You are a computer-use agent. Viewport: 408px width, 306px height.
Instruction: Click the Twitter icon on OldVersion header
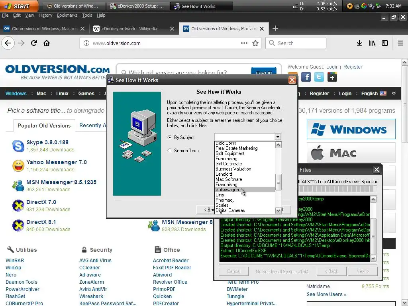point(319,77)
